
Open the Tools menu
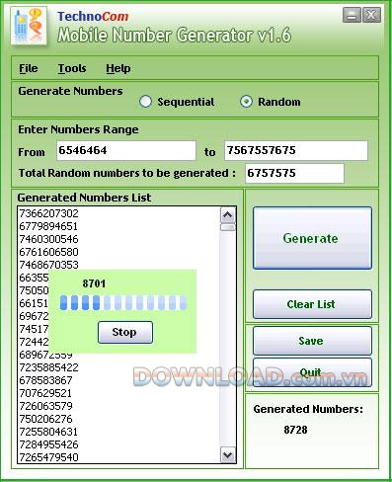(72, 68)
